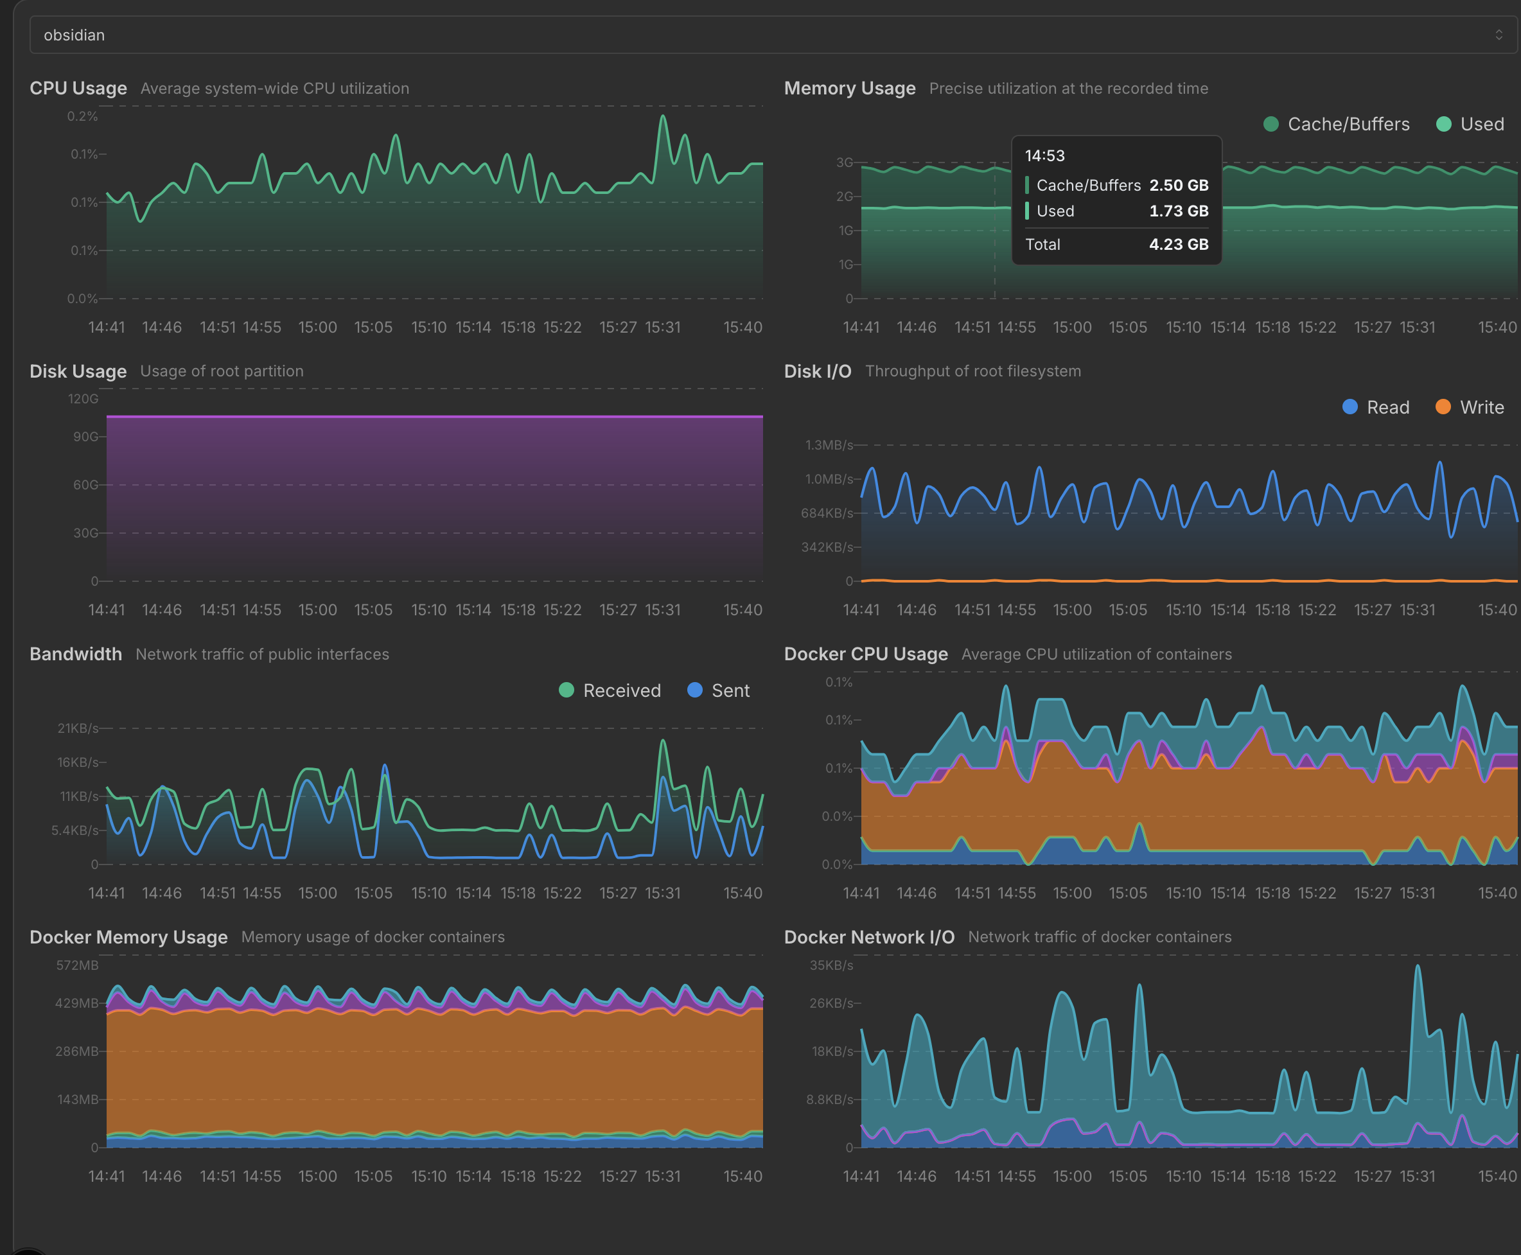Click the up-down chevron icon in selector
The height and width of the screenshot is (1255, 1521).
click(x=1499, y=35)
